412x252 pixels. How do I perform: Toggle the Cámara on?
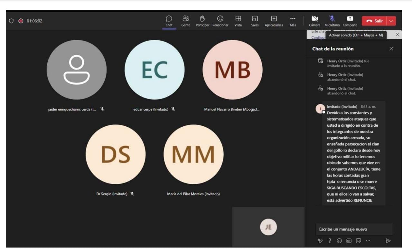click(x=314, y=21)
